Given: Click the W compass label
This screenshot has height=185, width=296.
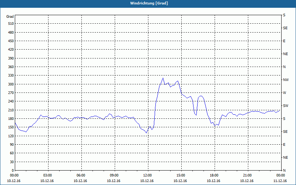Looking at the screenshot, I should [x=285, y=93].
